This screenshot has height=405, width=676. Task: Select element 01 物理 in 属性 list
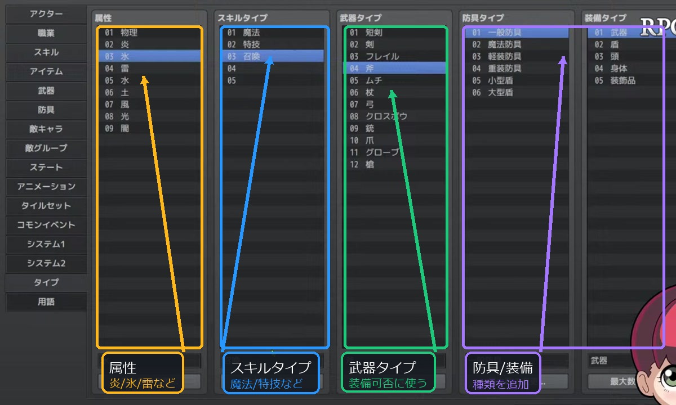[149, 33]
